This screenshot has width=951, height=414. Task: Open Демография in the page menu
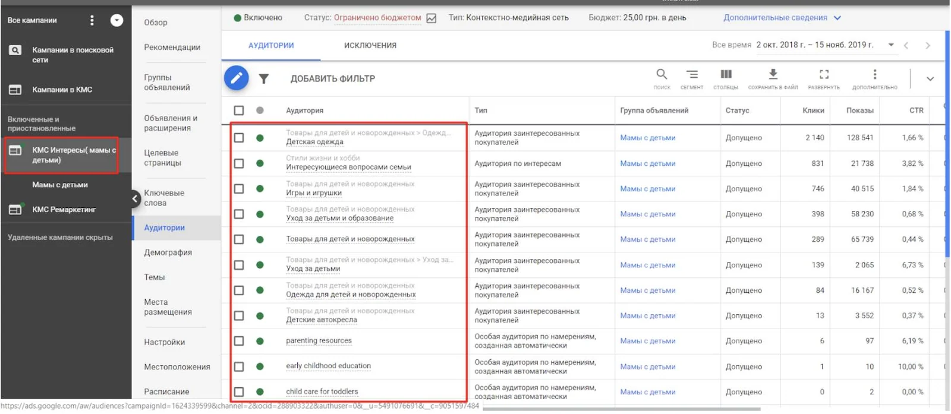(x=168, y=252)
